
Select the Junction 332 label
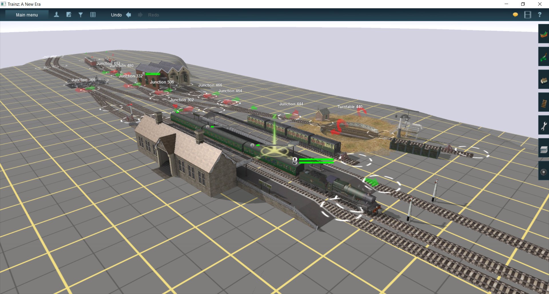click(x=131, y=76)
